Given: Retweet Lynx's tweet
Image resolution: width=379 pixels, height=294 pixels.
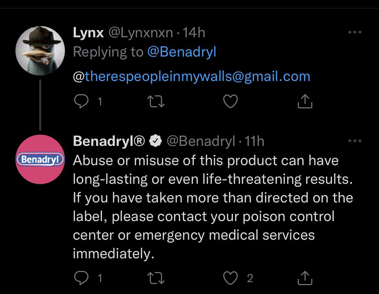Looking at the screenshot, I should click(156, 102).
